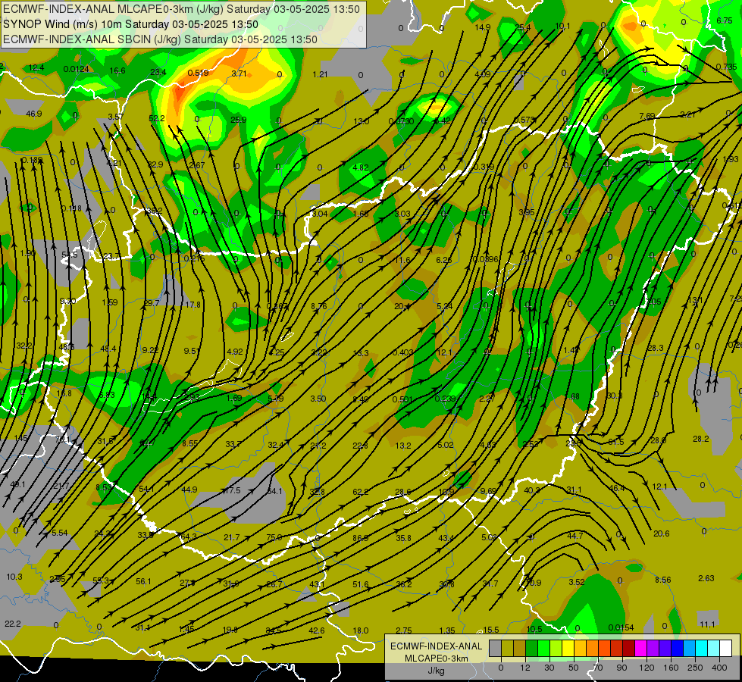Click the map value 4.82
This screenshot has width=742, height=682.
pos(361,167)
